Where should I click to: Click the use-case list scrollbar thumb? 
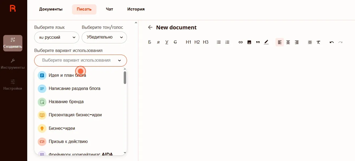click(x=125, y=78)
